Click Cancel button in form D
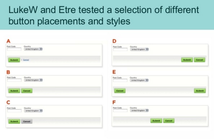Screen dimensions: 214x140 200,60
